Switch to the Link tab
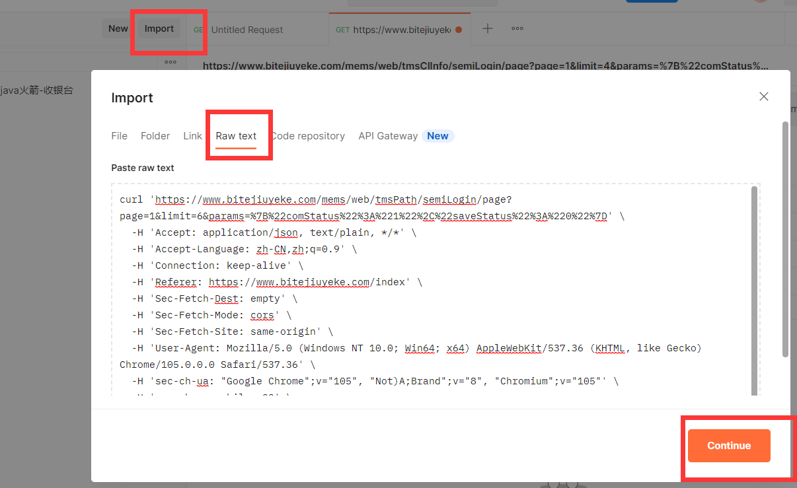Image resolution: width=797 pixels, height=488 pixels. click(x=192, y=135)
